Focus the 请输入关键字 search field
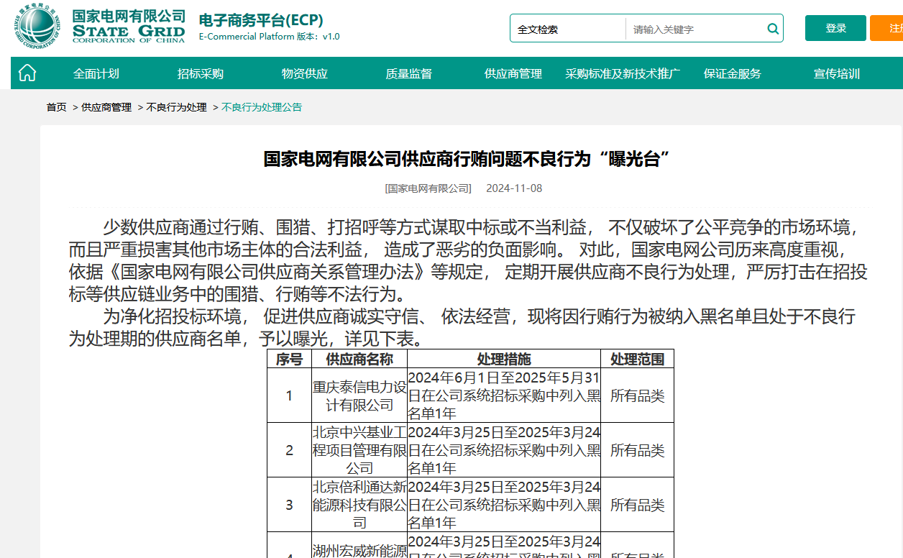903x558 pixels. [695, 29]
